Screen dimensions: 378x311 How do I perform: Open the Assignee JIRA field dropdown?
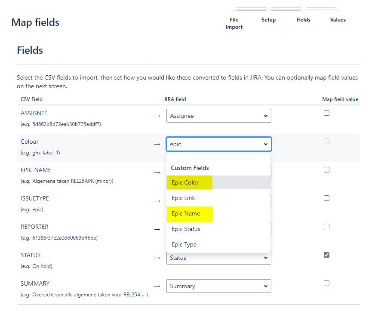tap(218, 116)
